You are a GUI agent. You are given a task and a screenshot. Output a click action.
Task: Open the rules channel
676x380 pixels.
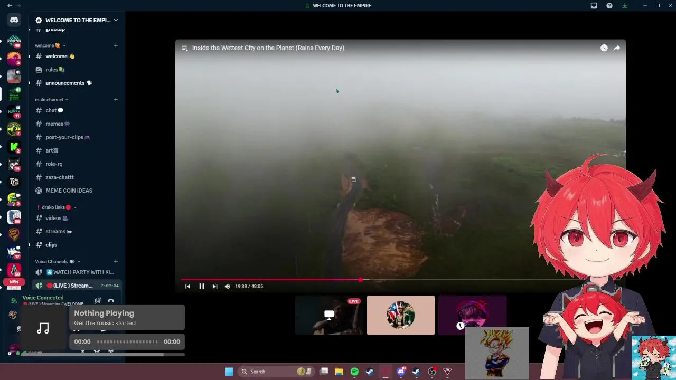(x=77, y=70)
